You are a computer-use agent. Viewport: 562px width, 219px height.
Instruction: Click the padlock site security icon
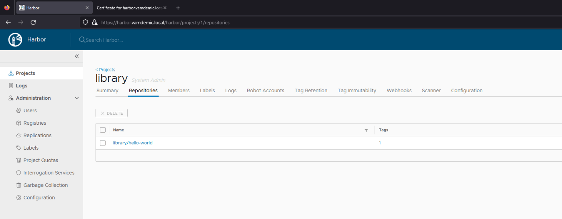coord(95,22)
